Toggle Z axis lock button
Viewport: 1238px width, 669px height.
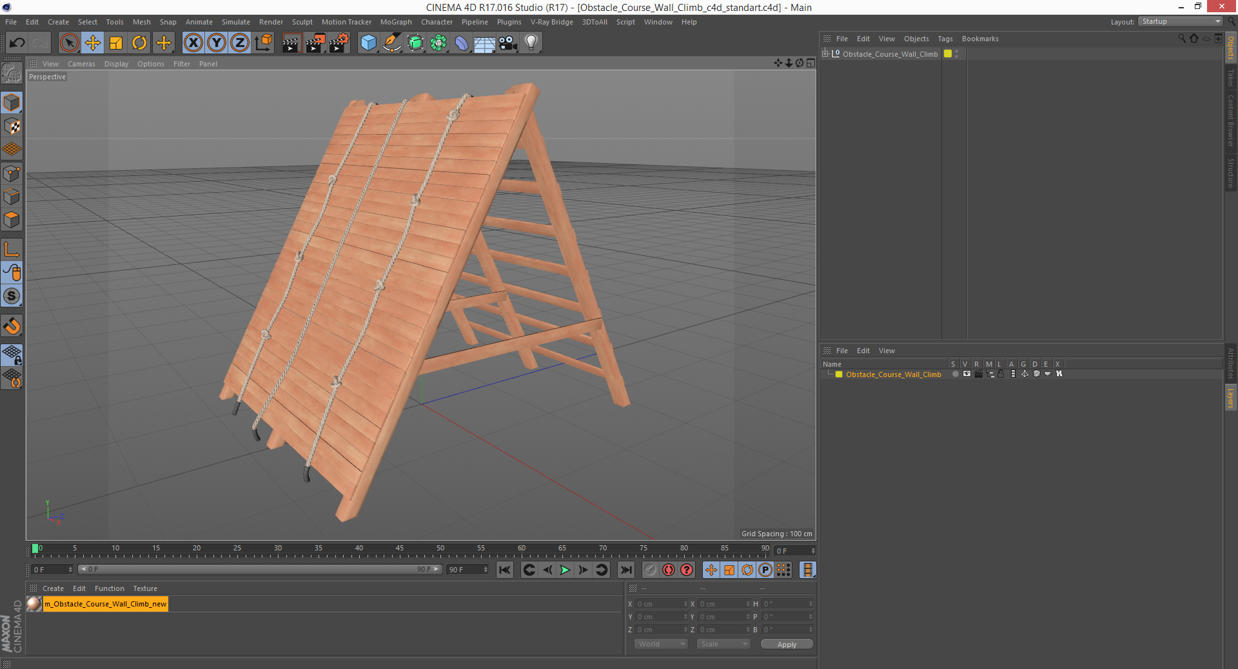(x=240, y=43)
